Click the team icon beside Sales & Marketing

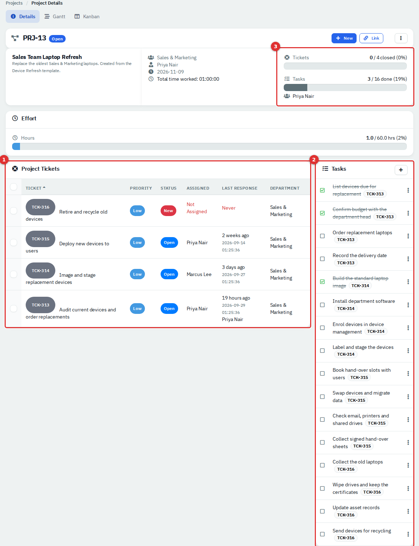point(151,57)
